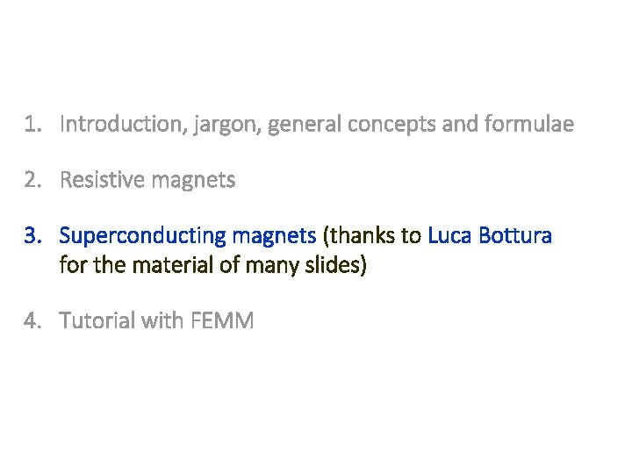Image resolution: width=632 pixels, height=474 pixels.
Task: Click the word 'slides)' ending item three
Action: [x=339, y=264]
